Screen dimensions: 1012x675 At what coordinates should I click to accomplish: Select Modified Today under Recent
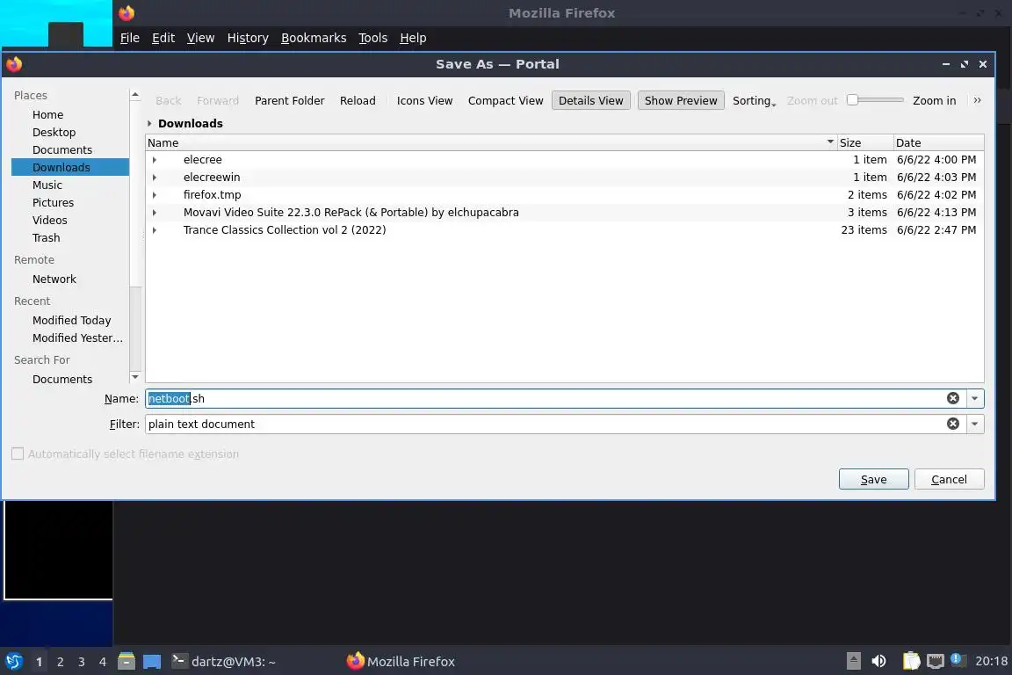point(70,321)
